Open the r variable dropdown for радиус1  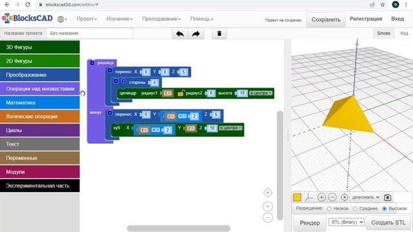(168, 93)
